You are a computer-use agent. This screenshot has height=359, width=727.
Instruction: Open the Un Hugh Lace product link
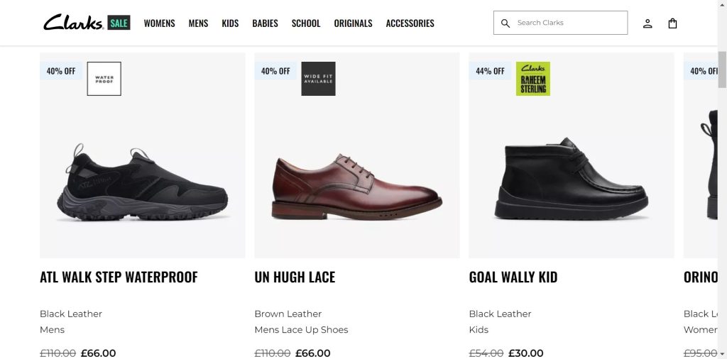pyautogui.click(x=295, y=277)
